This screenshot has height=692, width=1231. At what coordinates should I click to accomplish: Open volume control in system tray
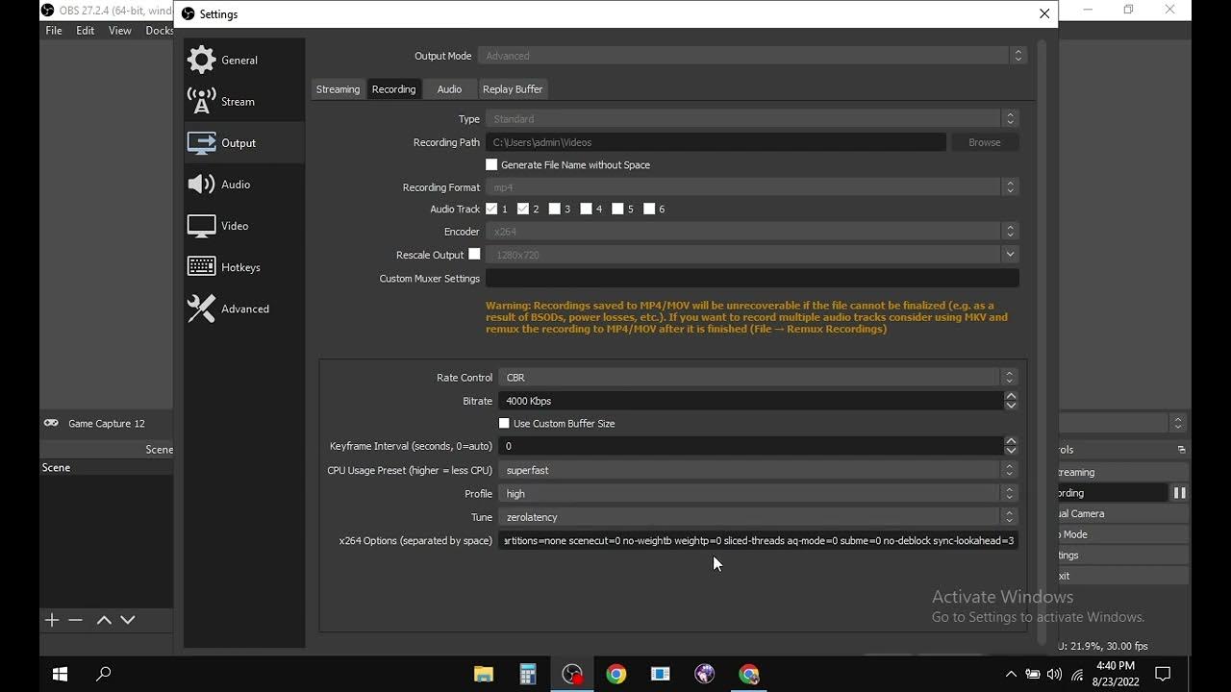[1054, 674]
